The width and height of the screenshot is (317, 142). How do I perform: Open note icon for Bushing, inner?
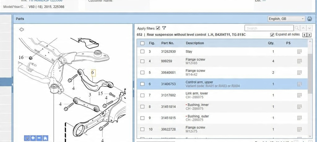pos(299,106)
